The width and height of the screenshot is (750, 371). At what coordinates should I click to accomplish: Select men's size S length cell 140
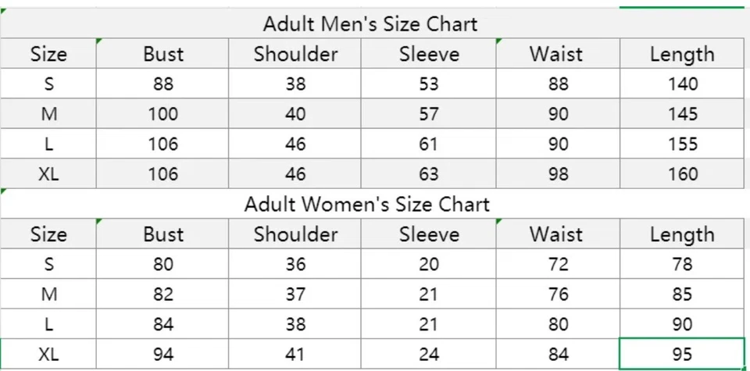[682, 84]
